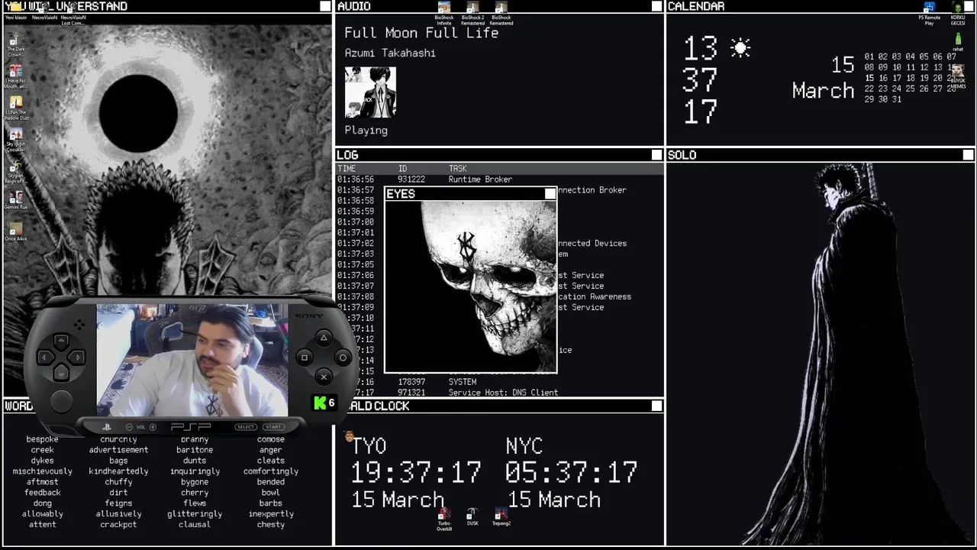Click the PSP circle button
The width and height of the screenshot is (977, 550).
coord(343,357)
